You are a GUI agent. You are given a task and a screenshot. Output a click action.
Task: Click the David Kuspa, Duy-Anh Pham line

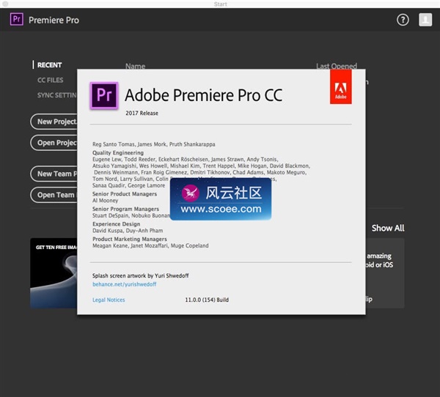tap(128, 231)
